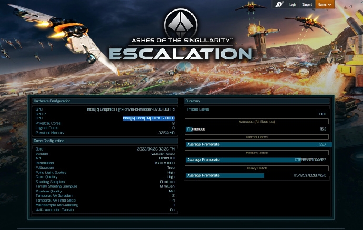This screenshot has height=230, width=363.
Task: Click the Heavy Batch Average Framerate bar
Action: point(225,175)
